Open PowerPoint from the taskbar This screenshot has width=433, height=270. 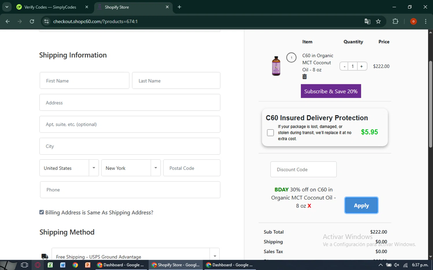(88, 265)
